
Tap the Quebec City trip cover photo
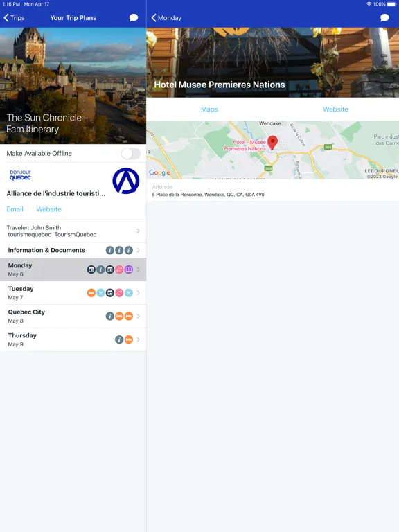pyautogui.click(x=73, y=85)
